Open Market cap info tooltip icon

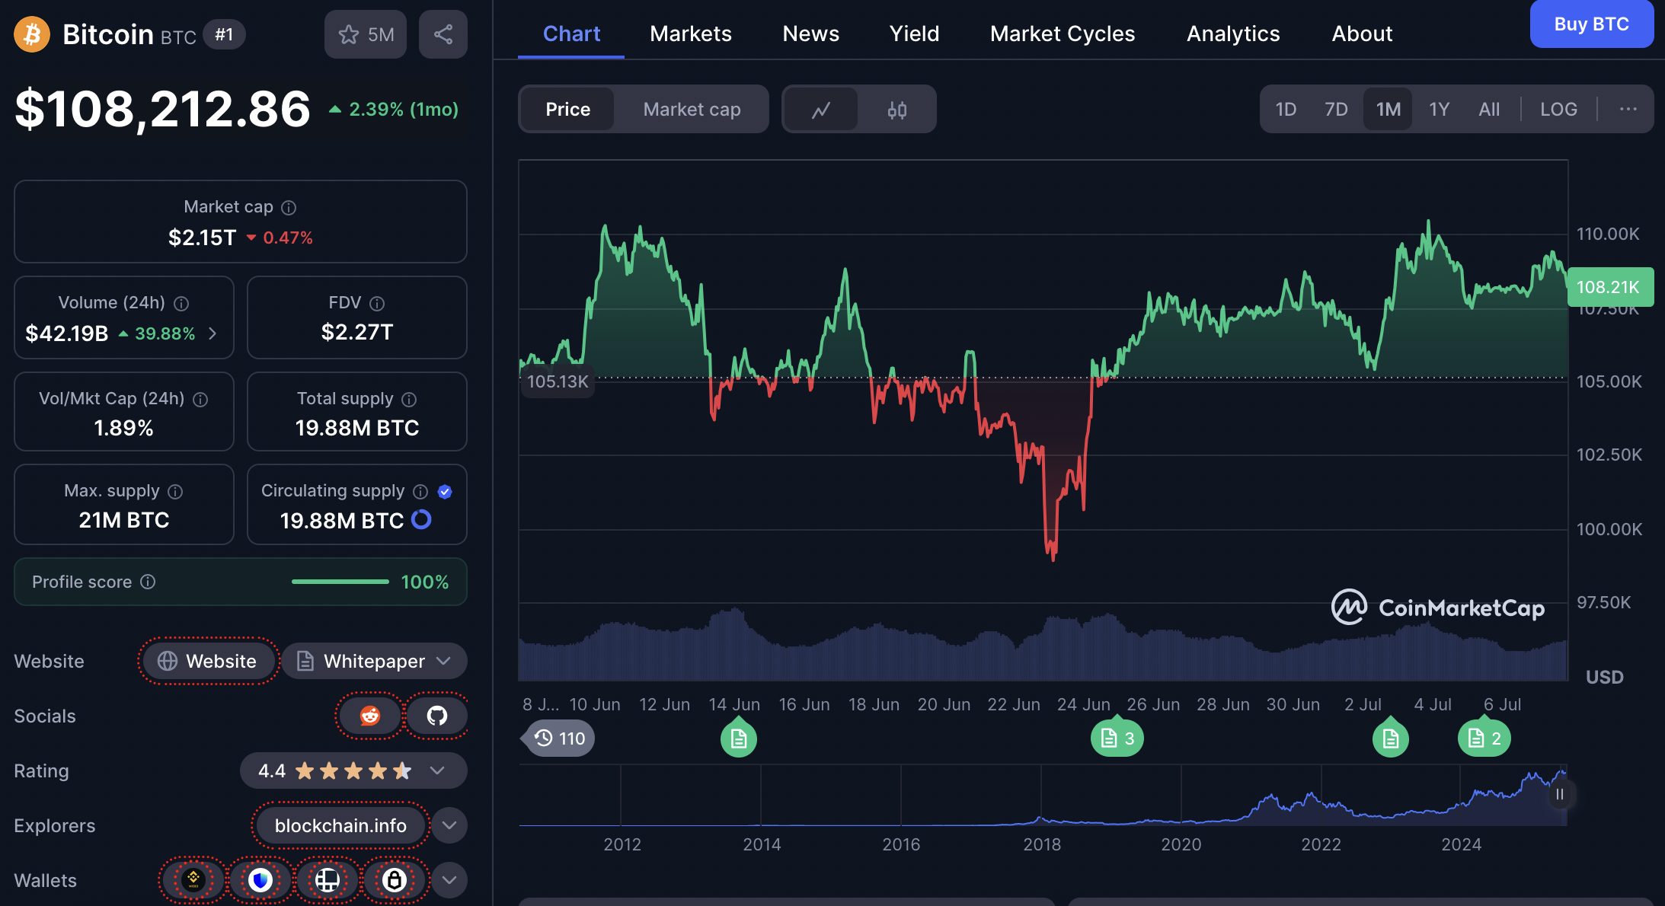pyautogui.click(x=289, y=207)
